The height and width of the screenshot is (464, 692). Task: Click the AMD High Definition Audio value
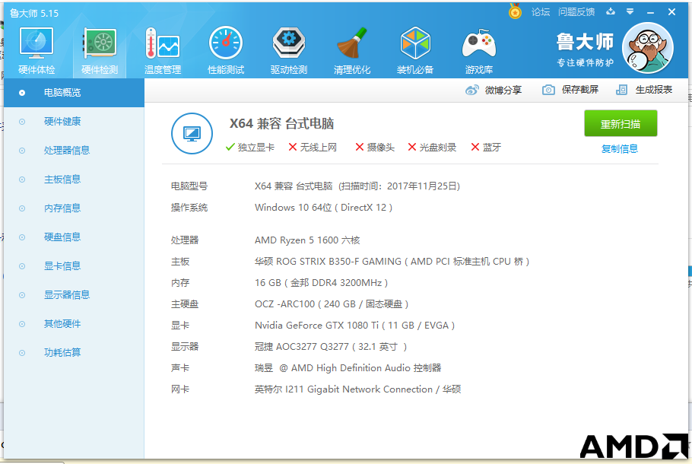pos(348,367)
